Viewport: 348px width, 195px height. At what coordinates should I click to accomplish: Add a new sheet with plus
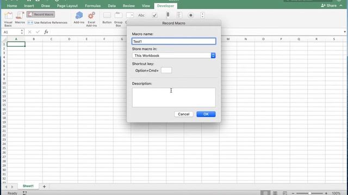coord(44,186)
